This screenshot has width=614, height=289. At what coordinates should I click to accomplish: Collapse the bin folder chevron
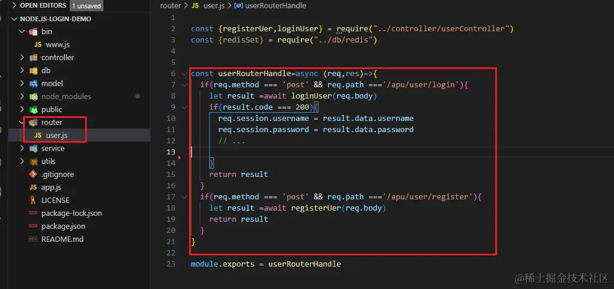[22, 32]
